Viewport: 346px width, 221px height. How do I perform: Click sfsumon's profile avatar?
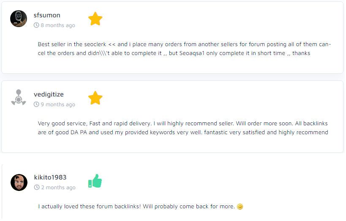coord(19,19)
